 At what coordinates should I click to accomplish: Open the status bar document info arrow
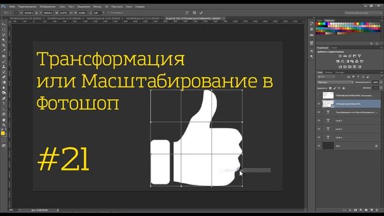(58, 210)
